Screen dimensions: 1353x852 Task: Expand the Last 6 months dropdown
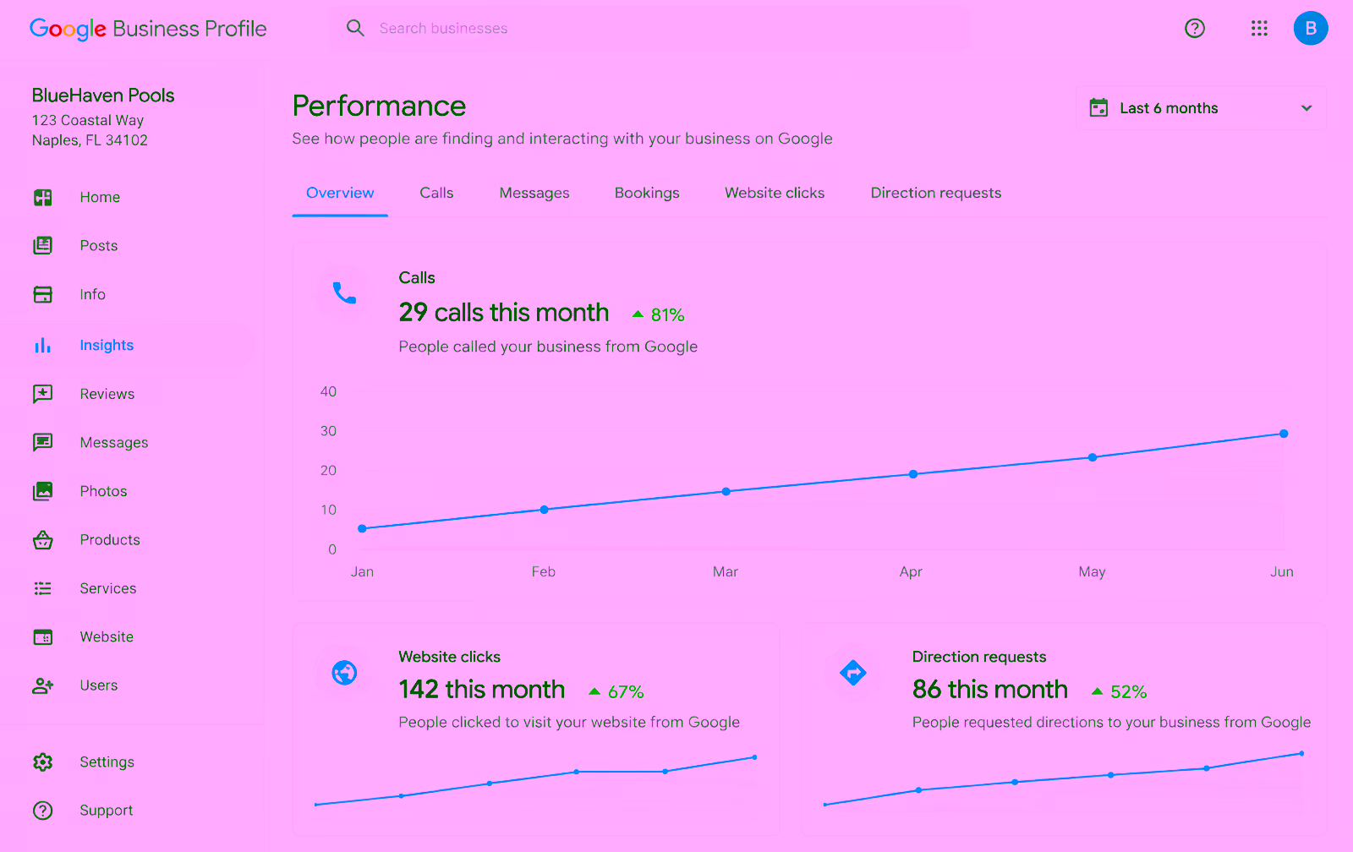tap(1201, 108)
